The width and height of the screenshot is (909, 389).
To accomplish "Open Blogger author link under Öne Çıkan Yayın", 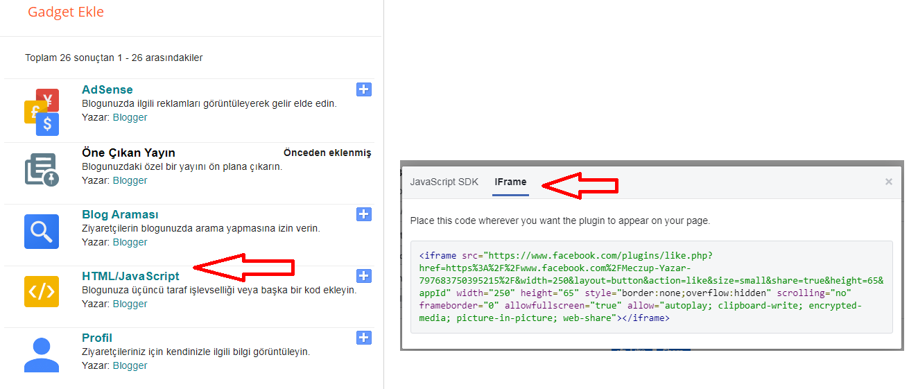I will coord(130,180).
